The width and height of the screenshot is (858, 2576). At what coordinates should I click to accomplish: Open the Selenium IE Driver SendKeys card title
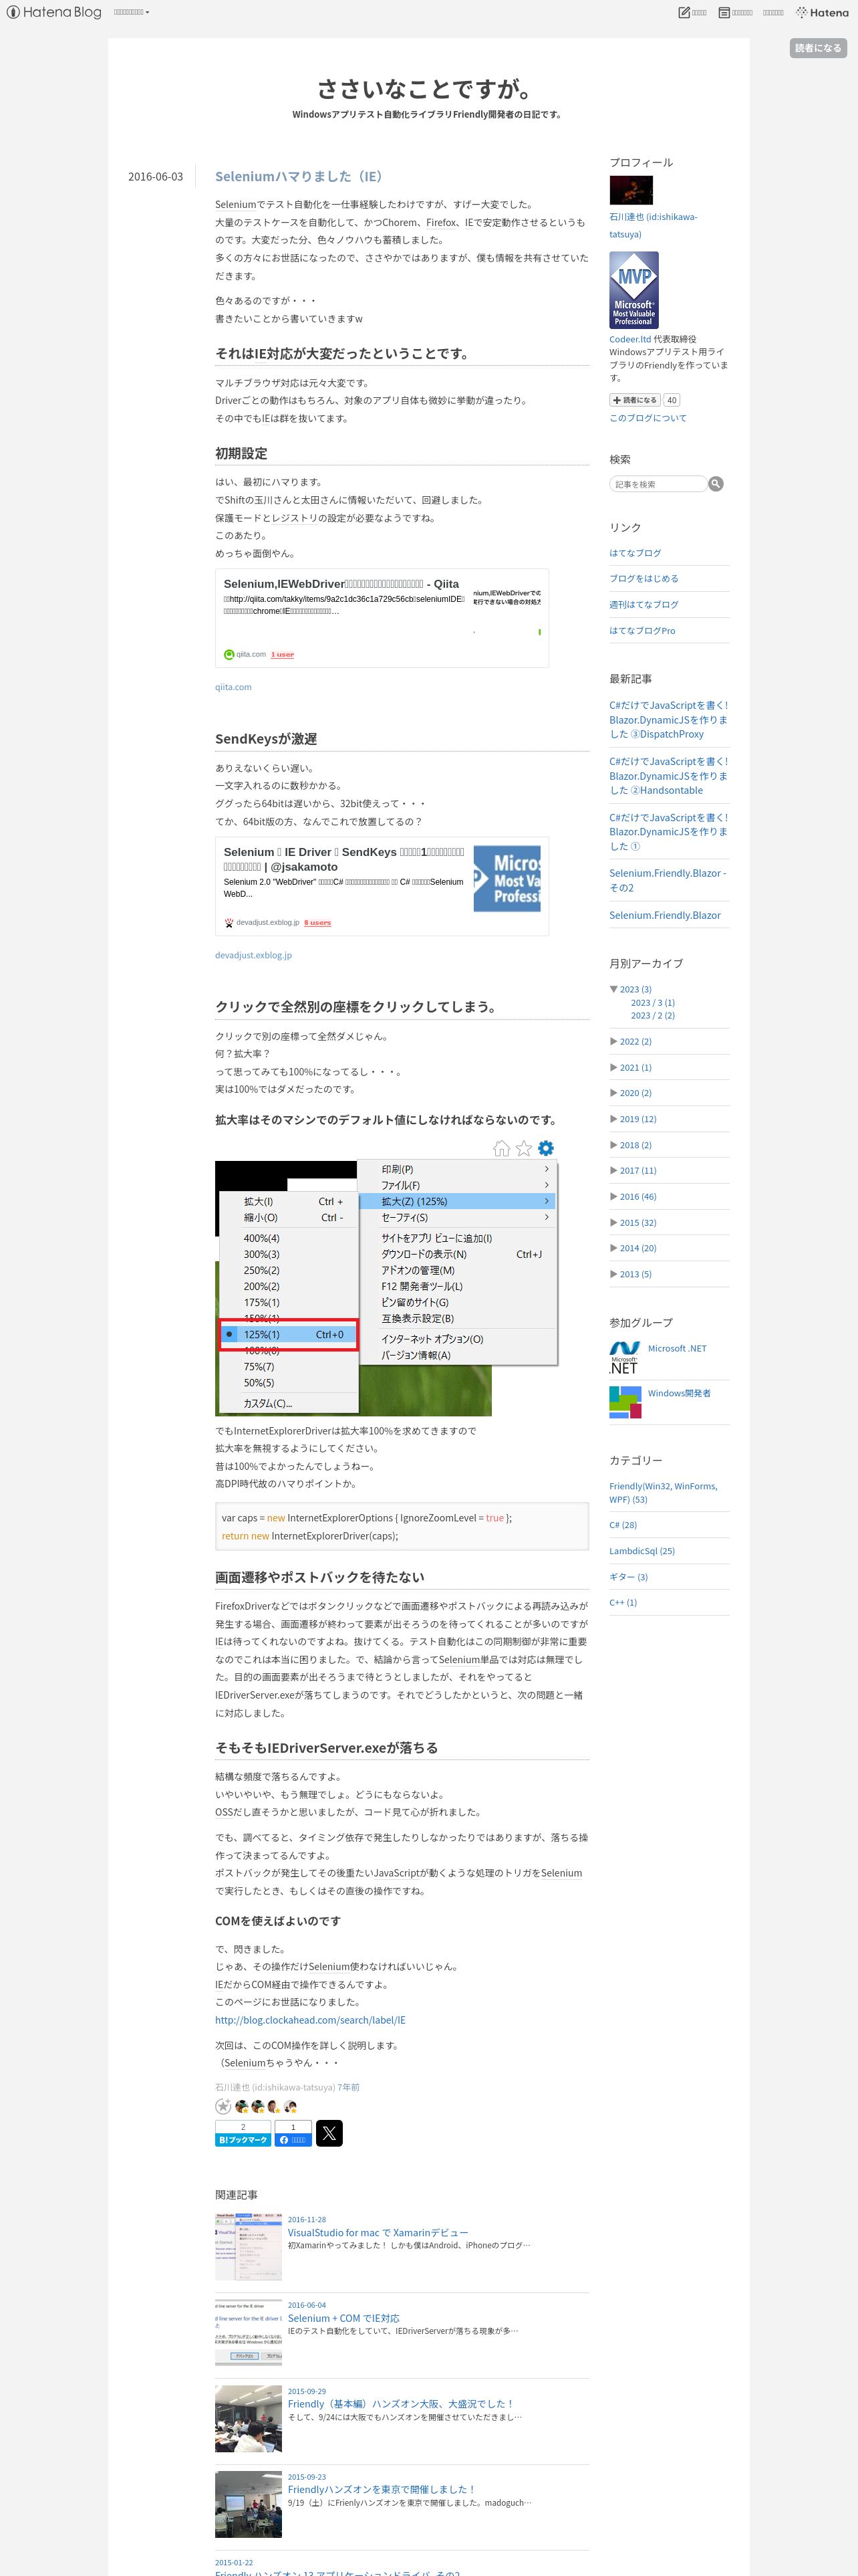345,859
